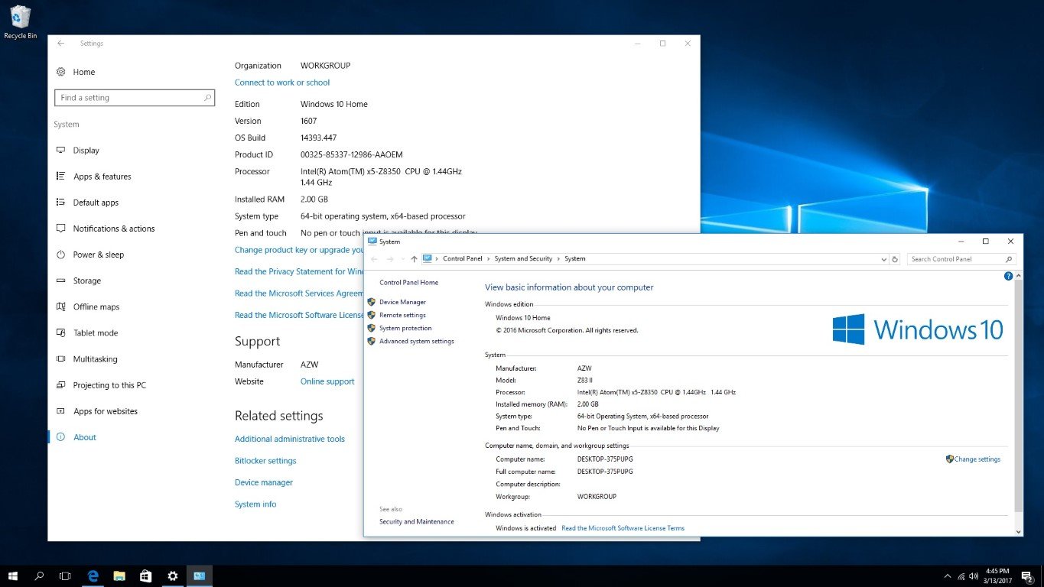The height and width of the screenshot is (587, 1044).
Task: Read the Microsoft Software License Terms in System window
Action: point(623,528)
